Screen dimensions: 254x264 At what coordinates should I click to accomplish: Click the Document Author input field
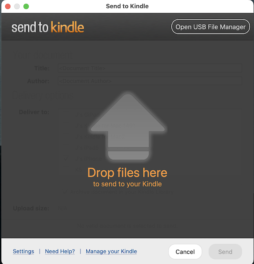tap(150, 81)
